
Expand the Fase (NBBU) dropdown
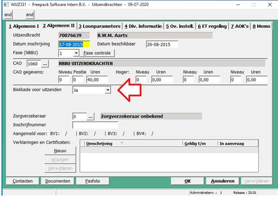click(76, 53)
